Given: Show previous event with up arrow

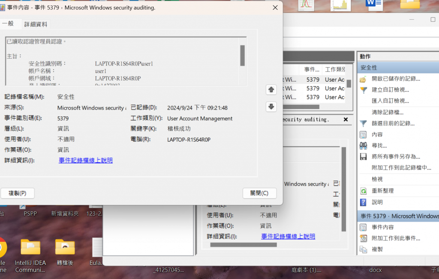Looking at the screenshot, I should click(x=271, y=90).
